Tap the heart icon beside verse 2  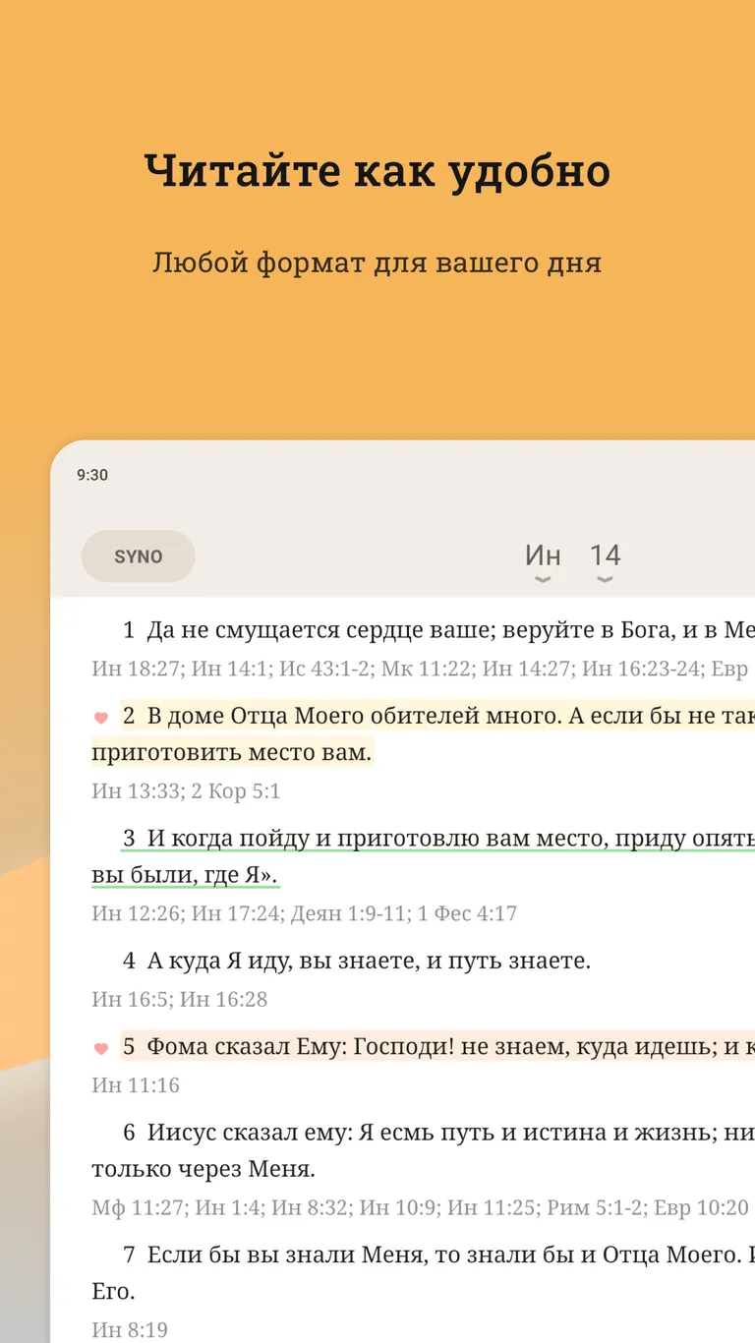100,718
